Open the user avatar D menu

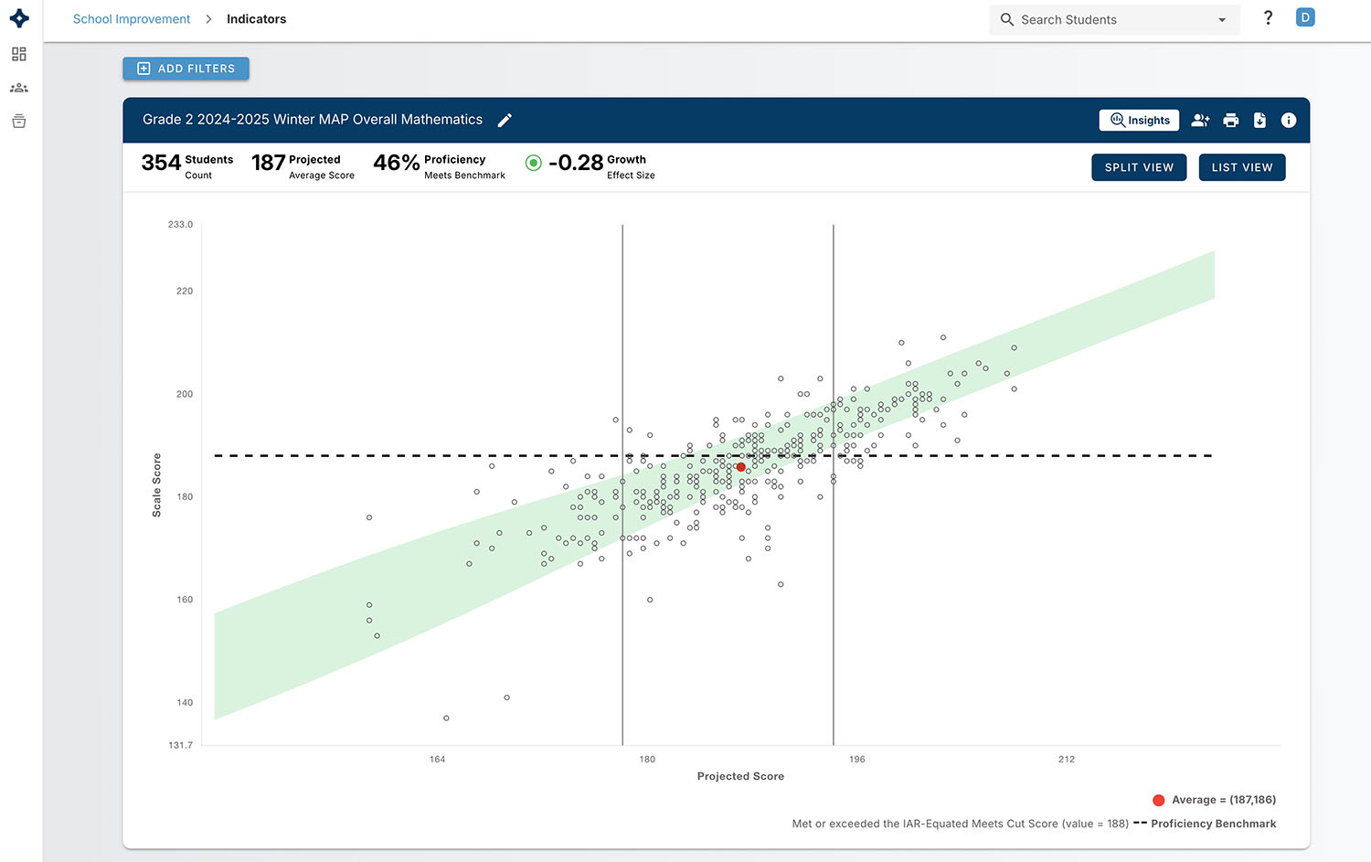tap(1305, 17)
